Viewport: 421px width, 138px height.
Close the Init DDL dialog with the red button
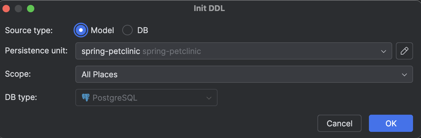6,9
